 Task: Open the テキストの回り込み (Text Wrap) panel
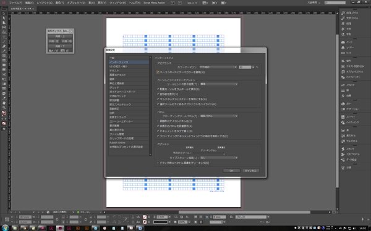tap(352, 67)
